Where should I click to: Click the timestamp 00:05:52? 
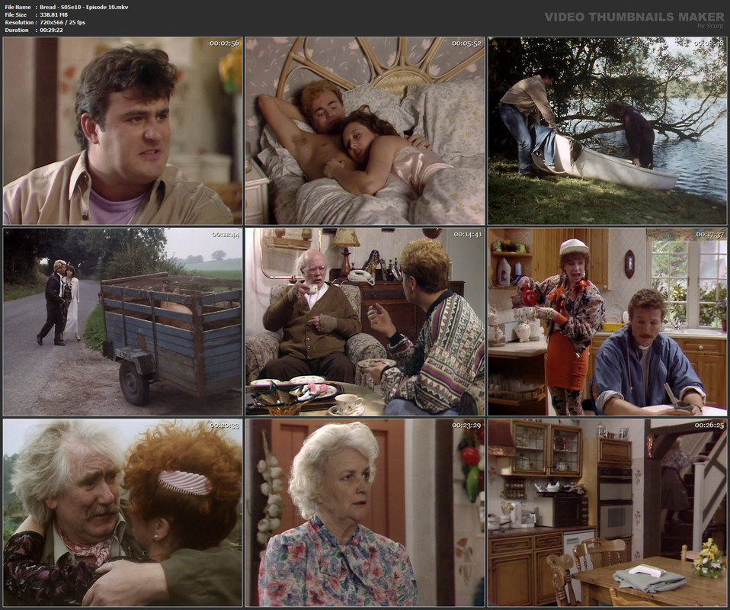click(466, 43)
